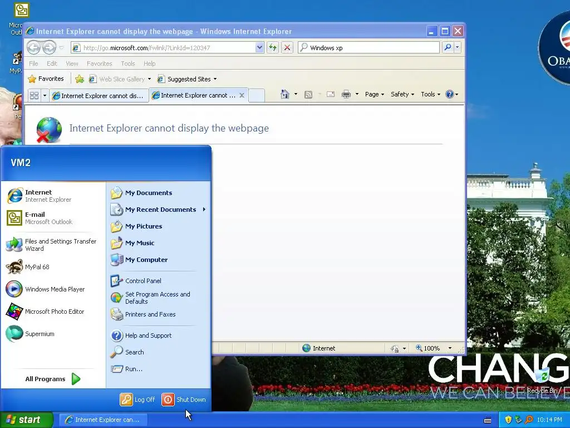
Task: Click Add to Favorites Bar icon
Action: click(x=79, y=79)
